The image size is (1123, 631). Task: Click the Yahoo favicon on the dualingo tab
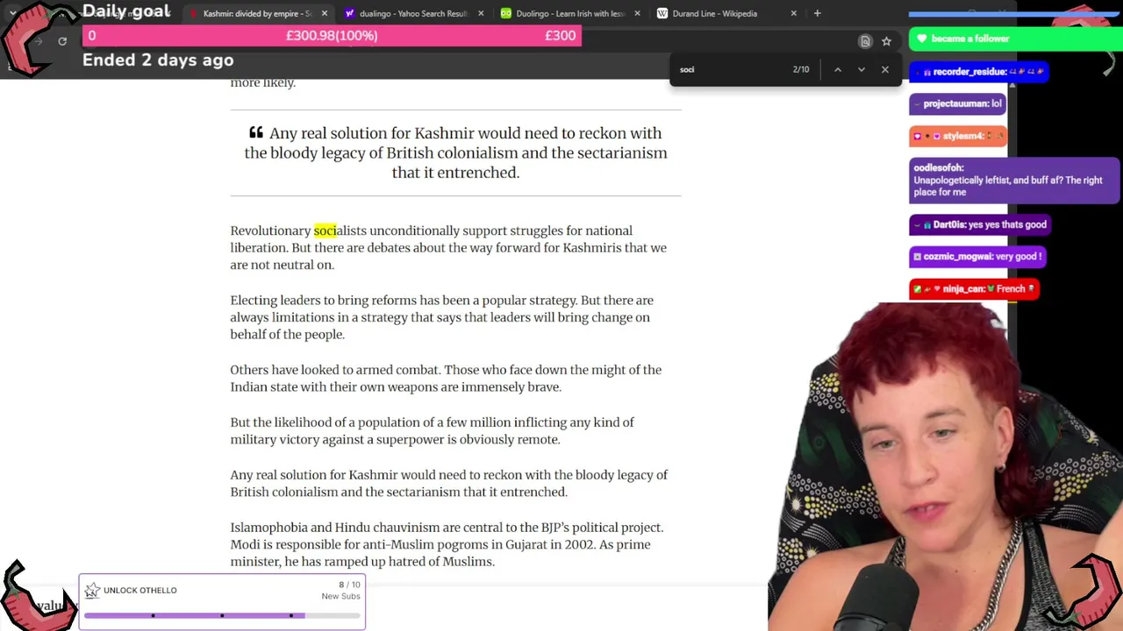pos(350,13)
